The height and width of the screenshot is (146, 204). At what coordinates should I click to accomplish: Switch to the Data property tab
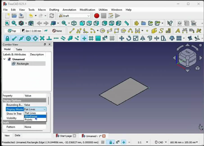click(x=17, y=135)
